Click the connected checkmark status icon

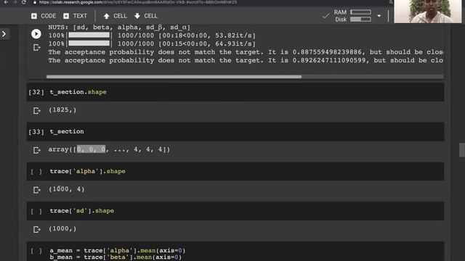pyautogui.click(x=325, y=16)
